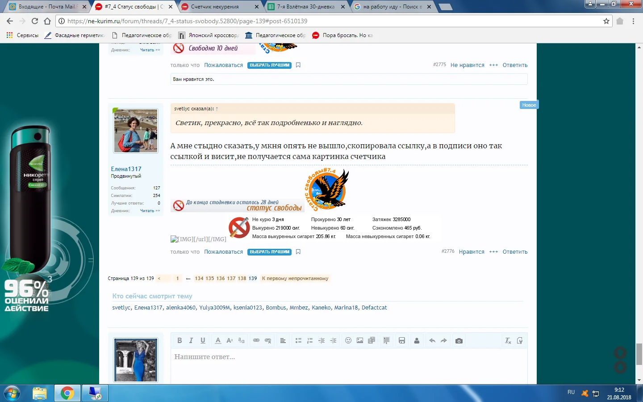Switch to the на работу иду Google tab
The height and width of the screenshot is (402, 643).
[x=392, y=7]
